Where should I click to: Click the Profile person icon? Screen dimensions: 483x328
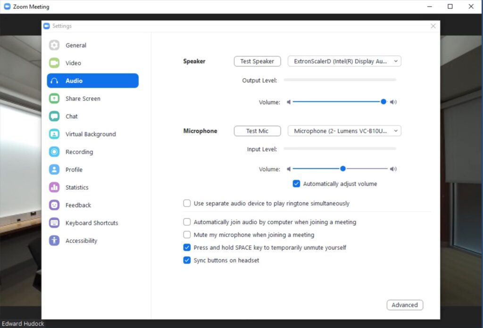54,170
